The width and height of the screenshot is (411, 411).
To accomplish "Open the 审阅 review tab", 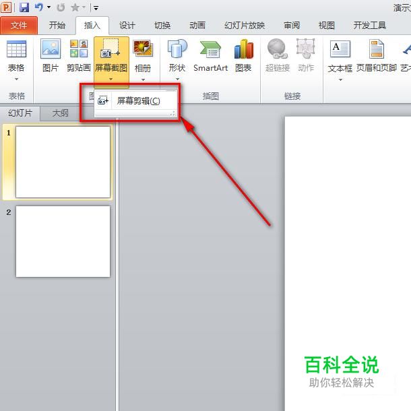I will tap(292, 26).
